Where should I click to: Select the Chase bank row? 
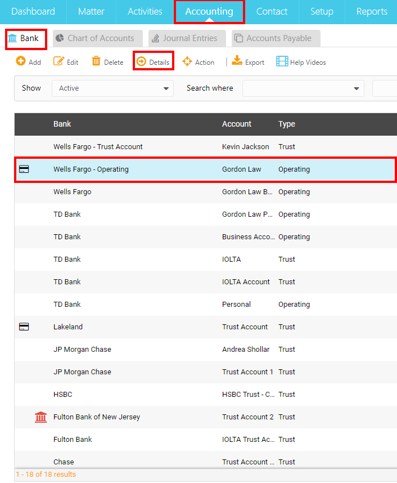pyautogui.click(x=206, y=460)
